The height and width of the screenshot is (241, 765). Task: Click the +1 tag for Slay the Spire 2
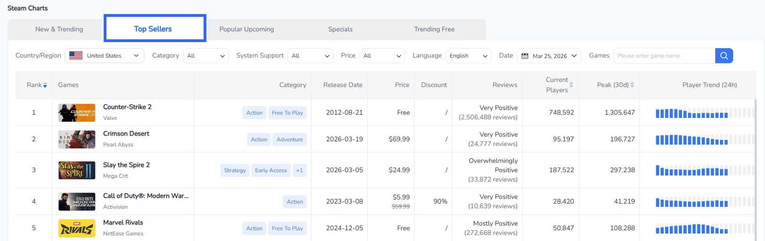tap(299, 170)
